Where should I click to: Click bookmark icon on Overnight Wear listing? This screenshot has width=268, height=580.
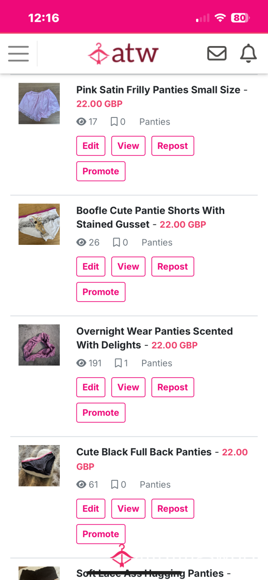point(118,363)
